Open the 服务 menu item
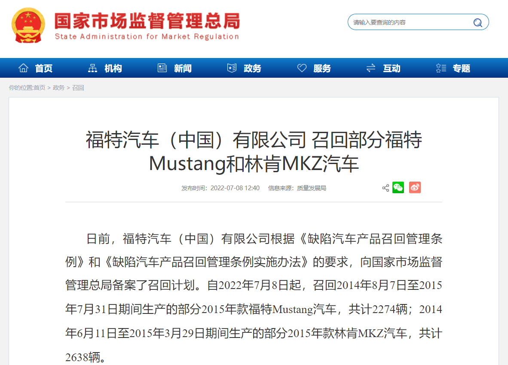Image resolution: width=508 pixels, height=365 pixels. tap(322, 68)
